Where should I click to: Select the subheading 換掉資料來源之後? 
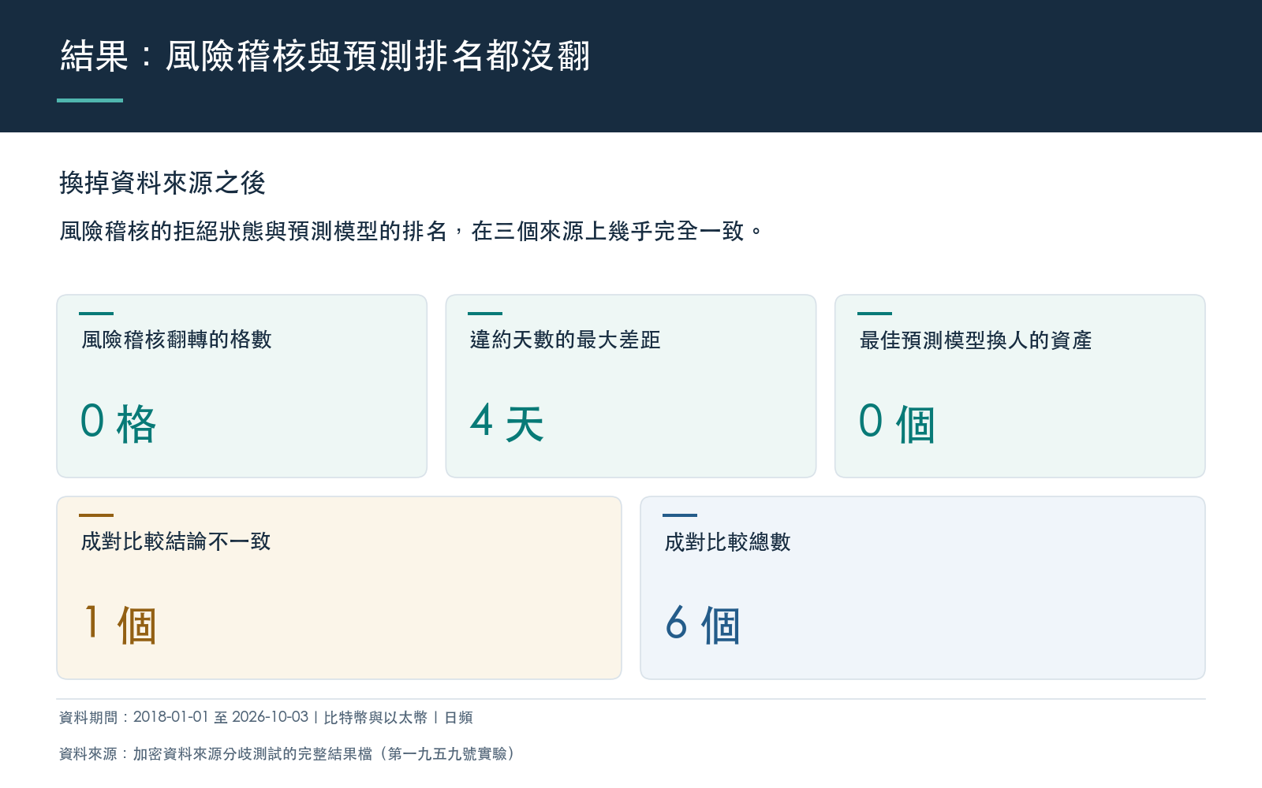pyautogui.click(x=162, y=183)
